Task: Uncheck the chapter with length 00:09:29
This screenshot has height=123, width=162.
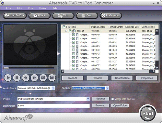Action: point(74,58)
